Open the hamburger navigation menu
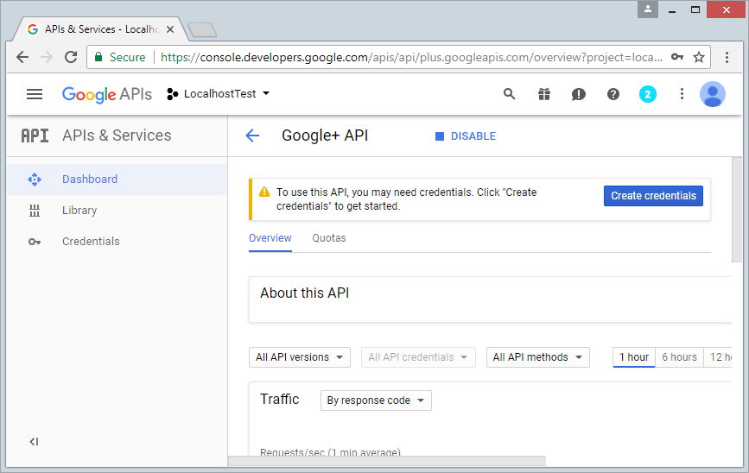749x473 pixels. click(x=35, y=94)
